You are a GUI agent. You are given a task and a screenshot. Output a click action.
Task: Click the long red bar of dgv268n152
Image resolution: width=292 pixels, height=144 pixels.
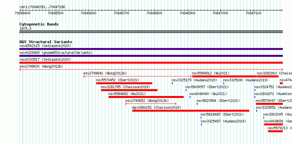coord(191,111)
